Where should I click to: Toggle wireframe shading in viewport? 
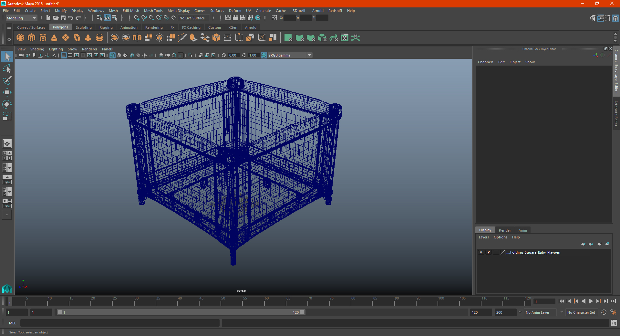tap(112, 55)
